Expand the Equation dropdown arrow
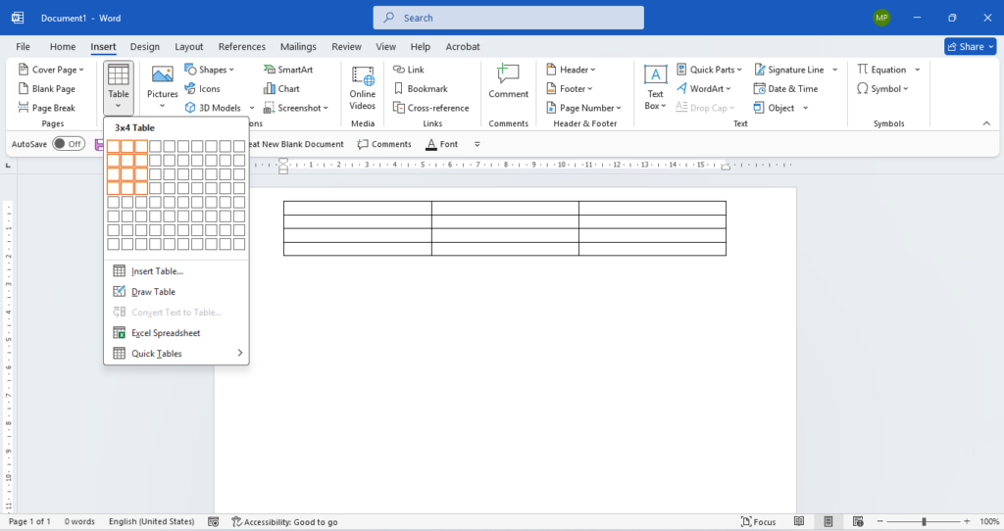 tap(917, 70)
